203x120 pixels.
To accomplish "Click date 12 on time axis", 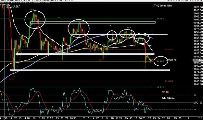I will (15, 118).
